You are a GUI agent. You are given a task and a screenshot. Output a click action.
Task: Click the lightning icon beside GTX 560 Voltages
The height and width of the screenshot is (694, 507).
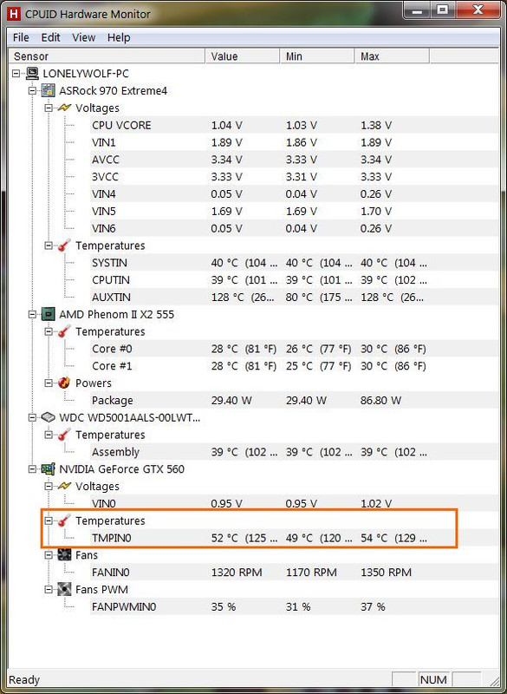64,486
